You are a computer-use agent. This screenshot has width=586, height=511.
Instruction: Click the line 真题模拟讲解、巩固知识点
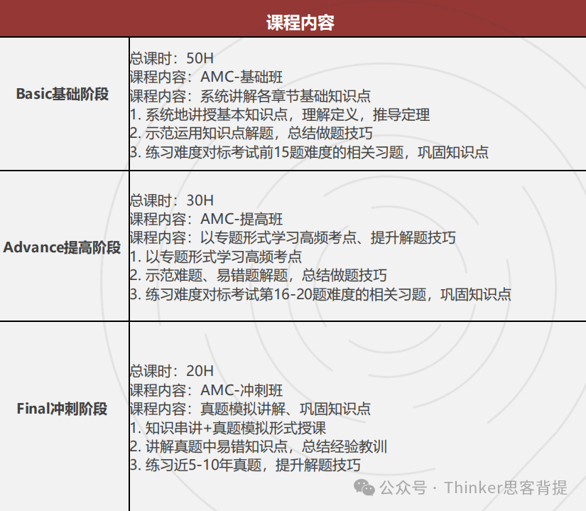click(x=251, y=409)
